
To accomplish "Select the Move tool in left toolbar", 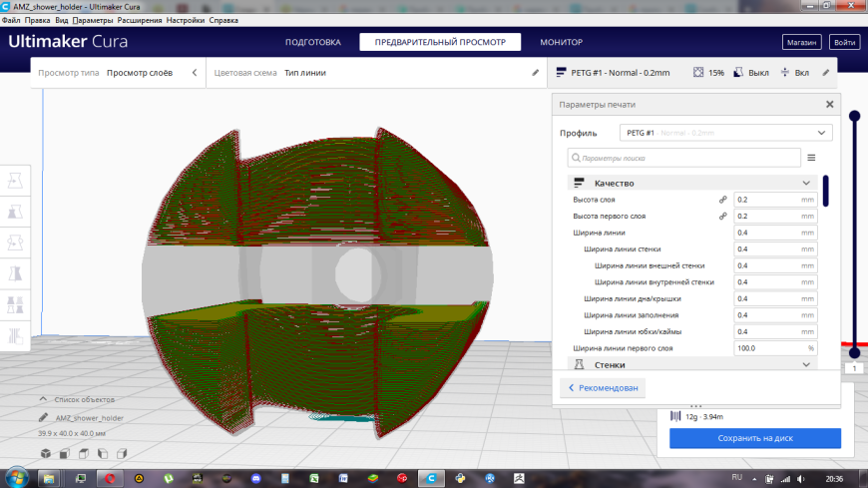I will pos(15,181).
